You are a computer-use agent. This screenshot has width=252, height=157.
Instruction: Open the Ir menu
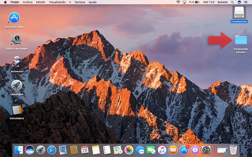pos(70,2)
